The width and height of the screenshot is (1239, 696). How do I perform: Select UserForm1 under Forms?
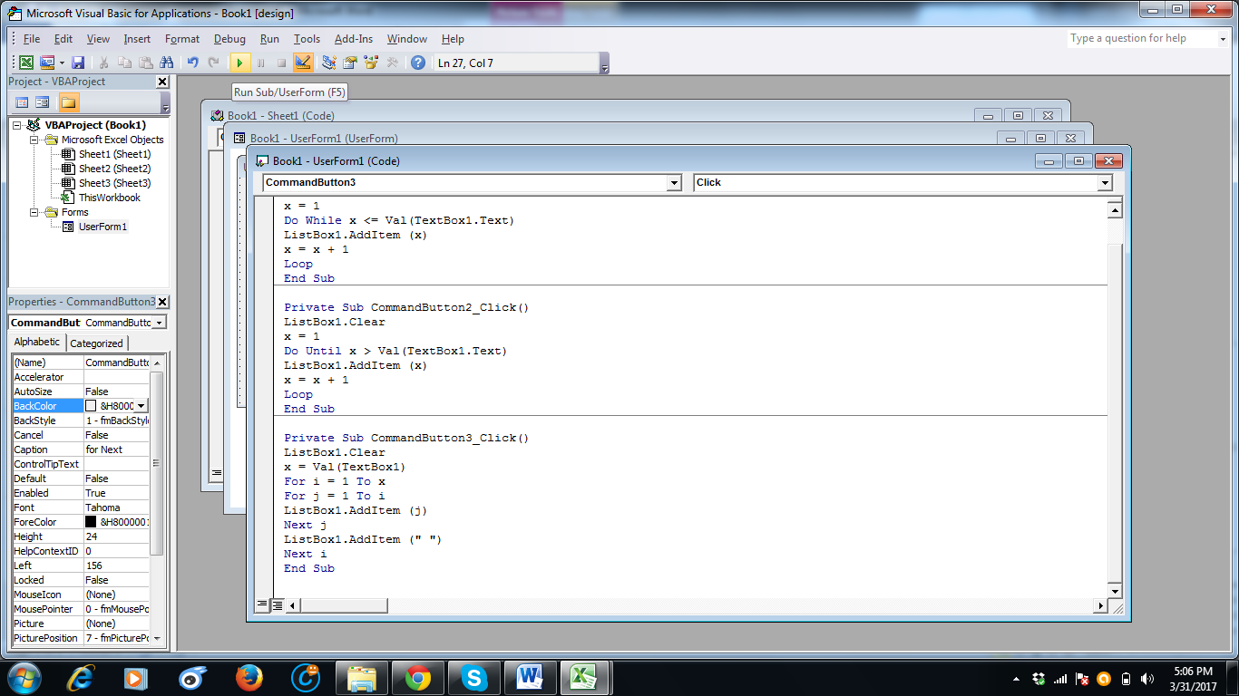(102, 227)
